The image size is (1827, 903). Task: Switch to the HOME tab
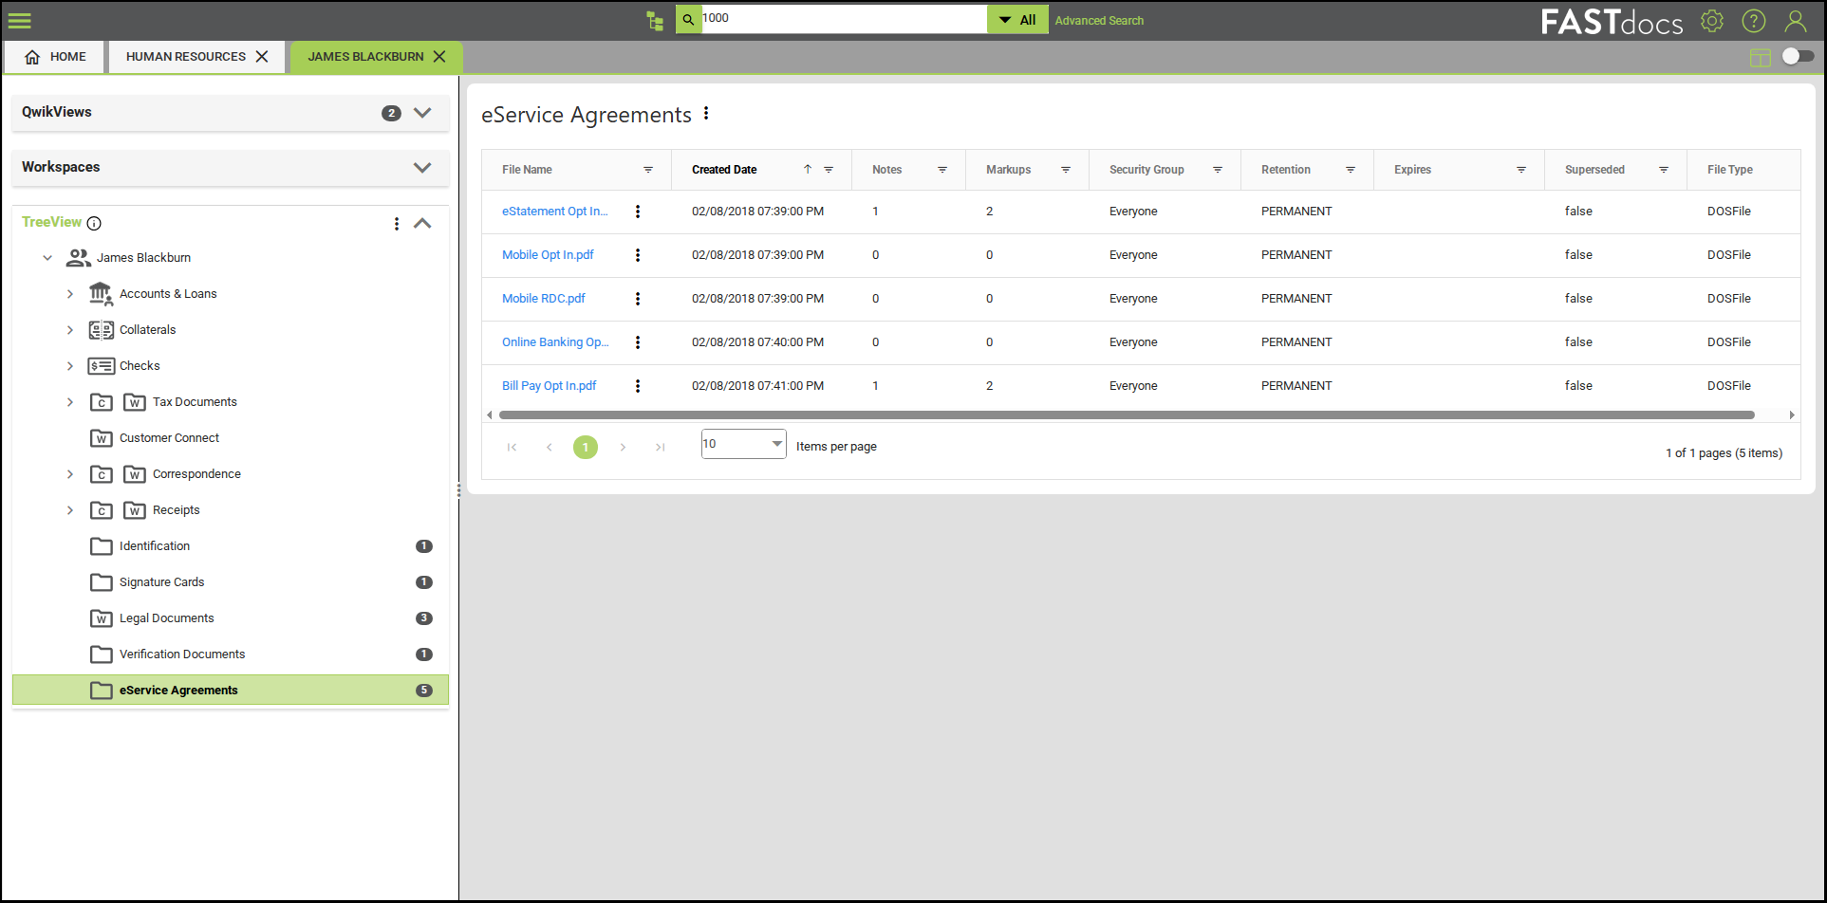pyautogui.click(x=53, y=56)
